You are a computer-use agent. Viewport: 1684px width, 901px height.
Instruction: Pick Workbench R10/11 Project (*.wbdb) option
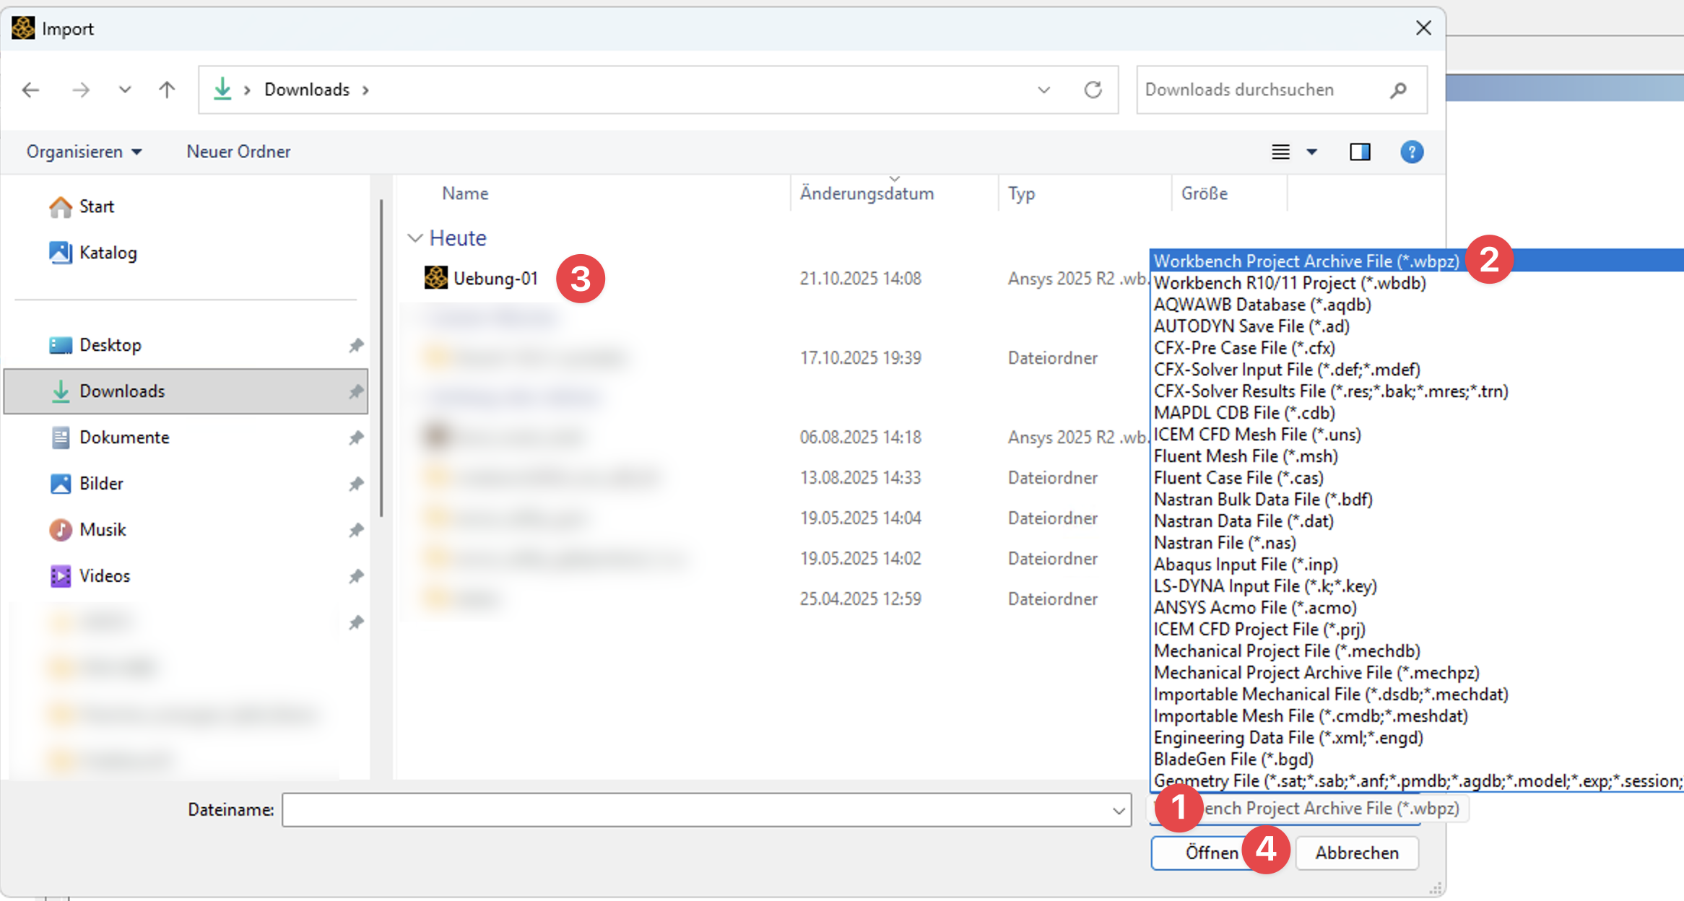coord(1289,283)
